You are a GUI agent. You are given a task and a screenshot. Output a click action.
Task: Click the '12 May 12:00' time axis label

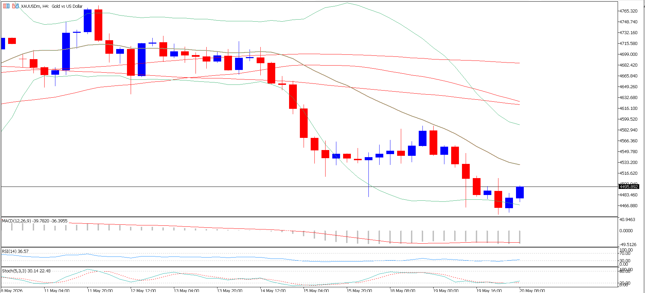pyautogui.click(x=143, y=291)
